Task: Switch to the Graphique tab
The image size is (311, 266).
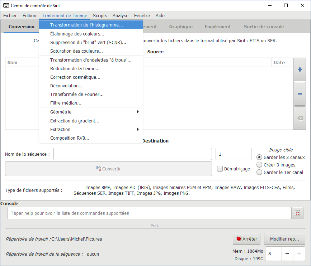Action: [x=181, y=27]
